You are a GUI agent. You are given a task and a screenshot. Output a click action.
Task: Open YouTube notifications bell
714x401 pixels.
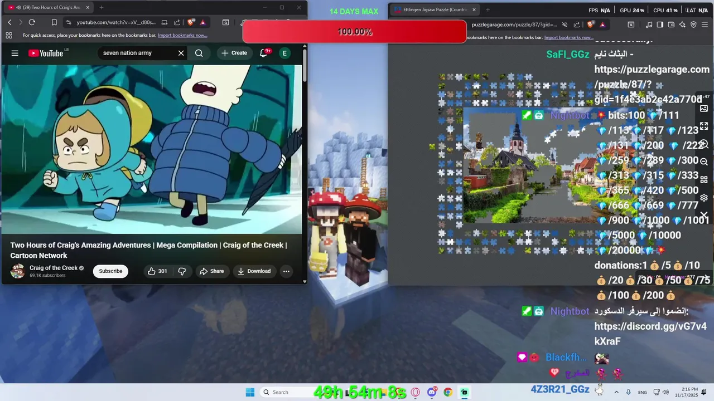pyautogui.click(x=264, y=53)
